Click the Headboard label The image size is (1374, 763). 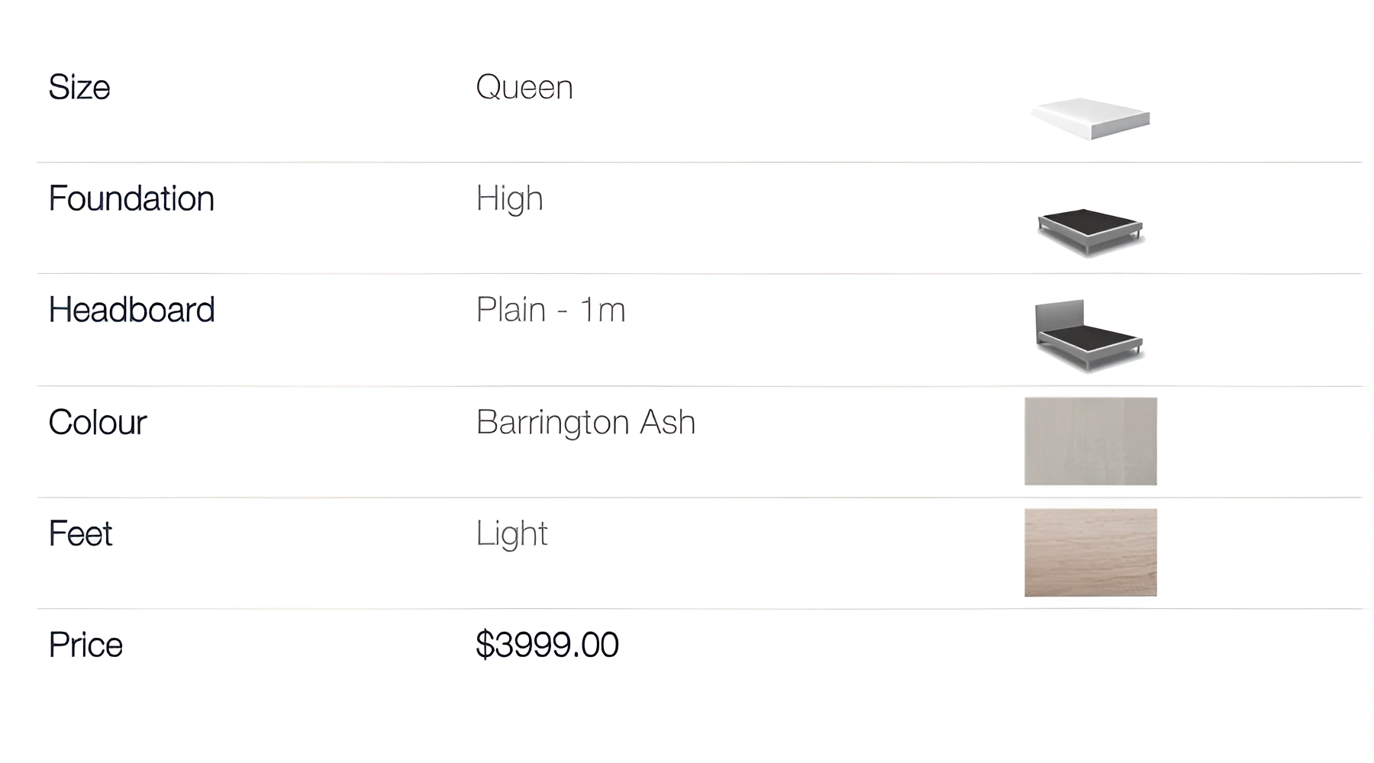pos(131,310)
